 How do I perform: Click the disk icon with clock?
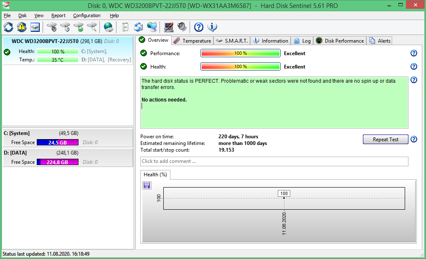[x=65, y=27]
